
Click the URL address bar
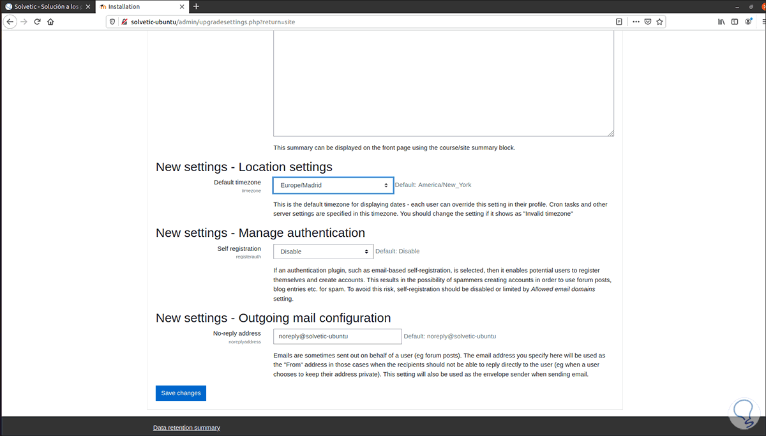pos(357,22)
